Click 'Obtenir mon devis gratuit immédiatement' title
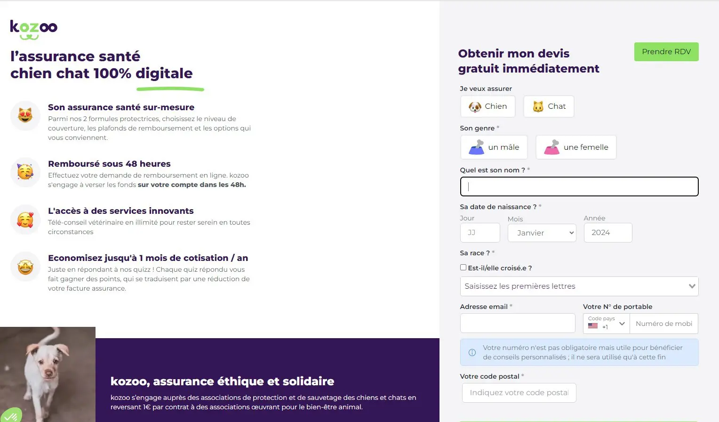719x422 pixels. [528, 61]
